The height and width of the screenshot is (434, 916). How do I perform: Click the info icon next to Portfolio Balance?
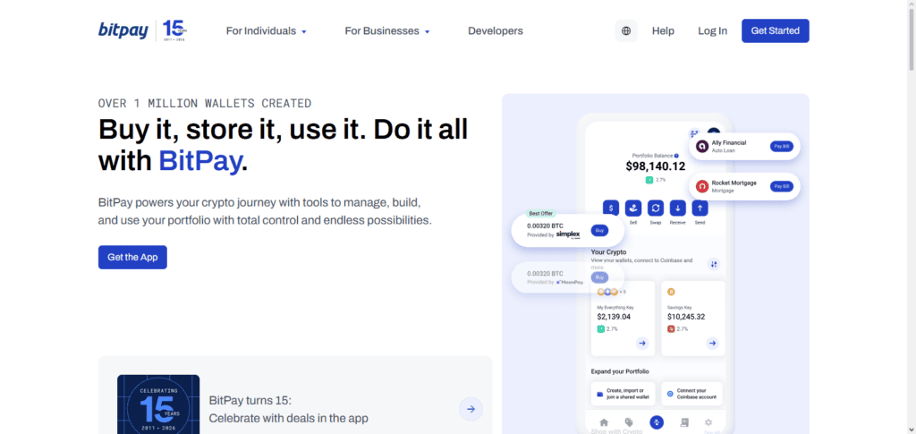pyautogui.click(x=676, y=156)
